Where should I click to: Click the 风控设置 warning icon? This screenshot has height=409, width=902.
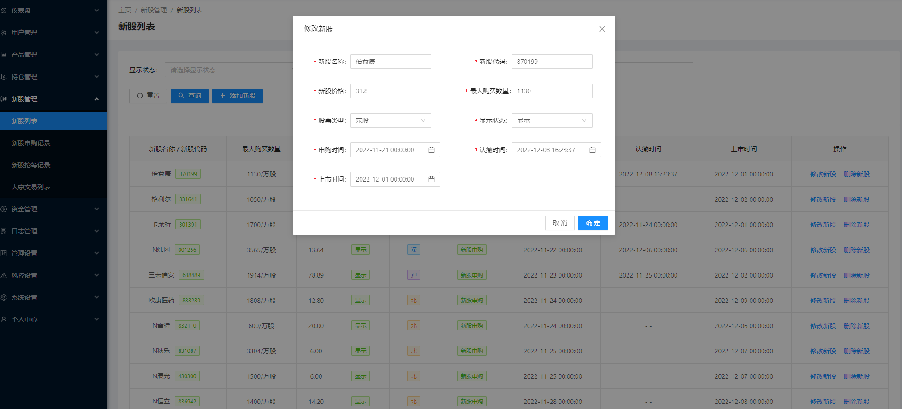point(4,275)
